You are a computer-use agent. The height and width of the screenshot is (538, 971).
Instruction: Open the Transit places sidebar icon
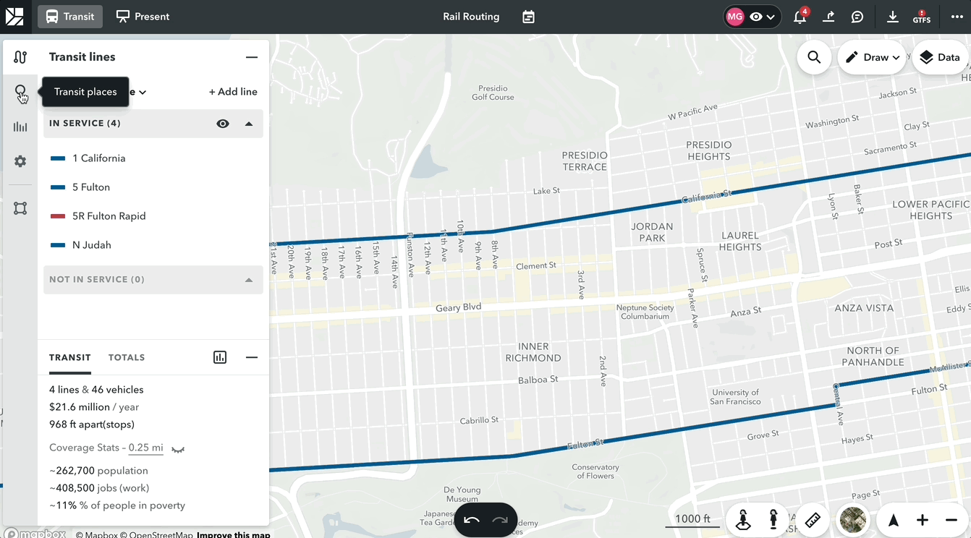[20, 92]
